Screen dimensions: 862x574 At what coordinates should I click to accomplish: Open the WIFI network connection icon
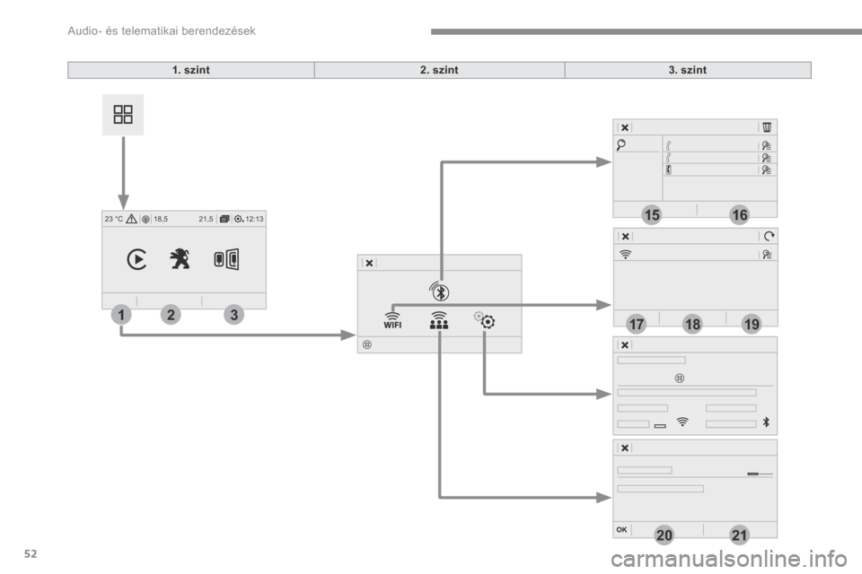(x=392, y=319)
